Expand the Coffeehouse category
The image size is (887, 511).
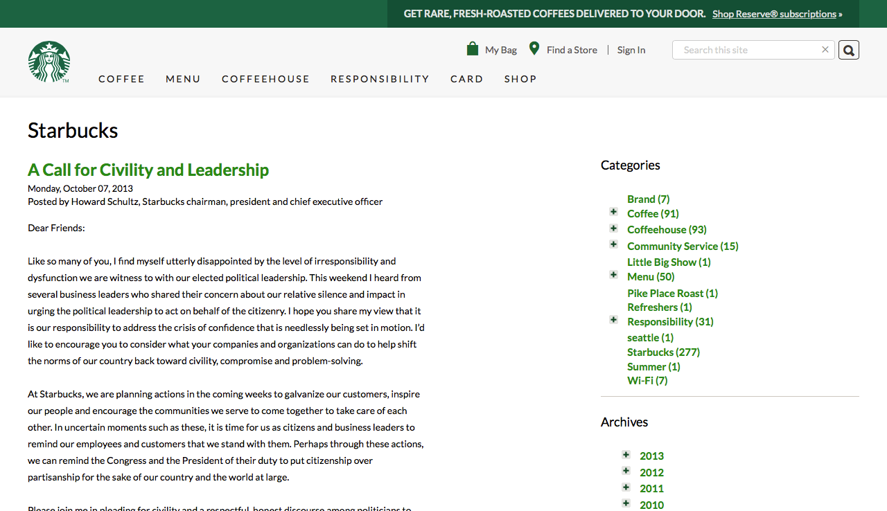[x=613, y=228]
